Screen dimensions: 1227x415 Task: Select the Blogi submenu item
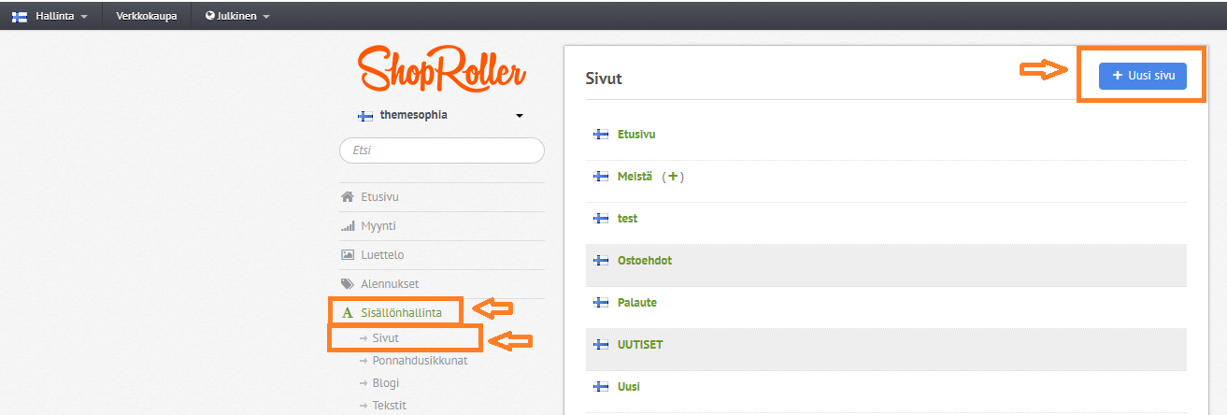pyautogui.click(x=385, y=383)
